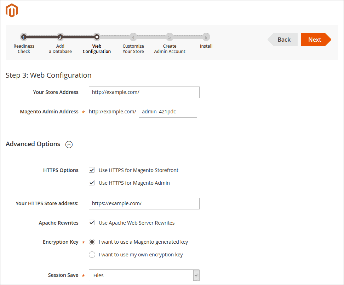Click the HTTPS Store address field
Screen dimensions: 344x285
pyautogui.click(x=144, y=203)
